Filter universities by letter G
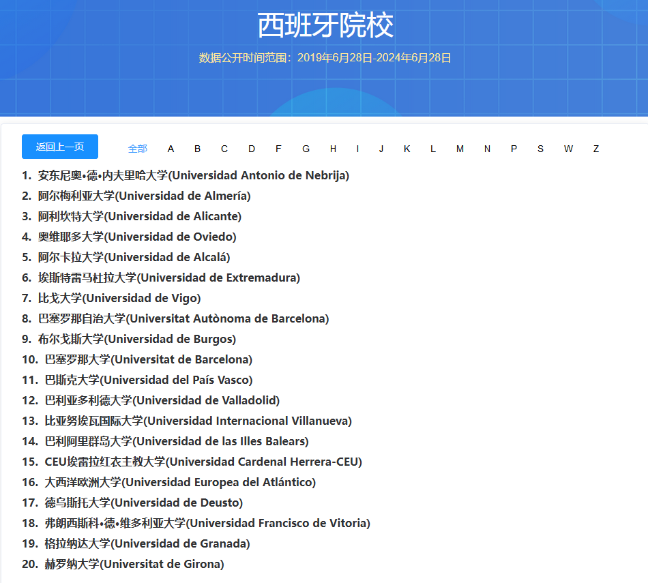 306,149
